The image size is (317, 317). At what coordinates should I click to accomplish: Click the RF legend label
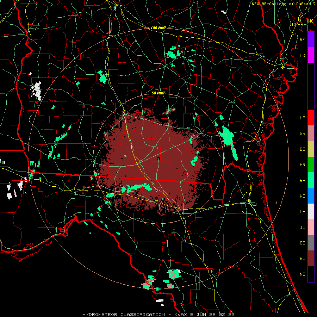click(302, 39)
